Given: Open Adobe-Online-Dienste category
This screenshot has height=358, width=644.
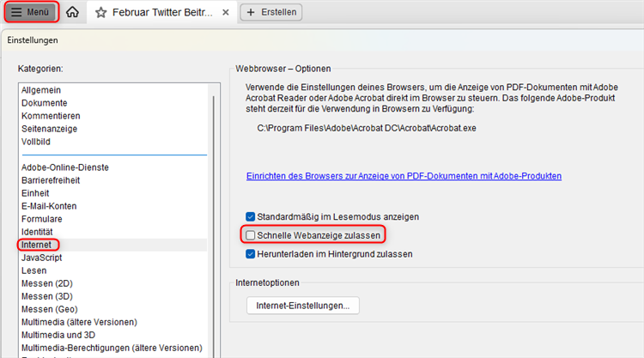Looking at the screenshot, I should coord(65,167).
